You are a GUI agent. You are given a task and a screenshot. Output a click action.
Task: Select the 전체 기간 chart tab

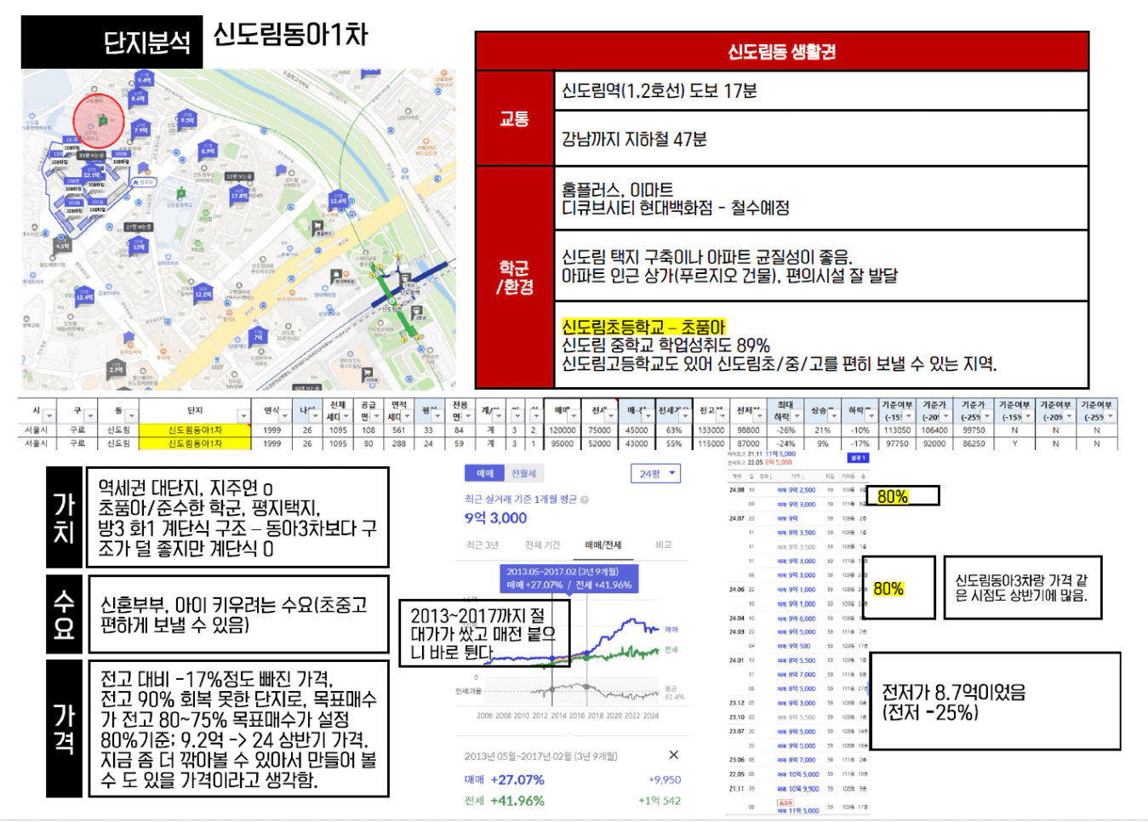point(542,545)
